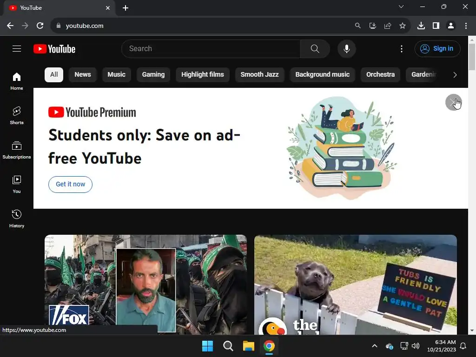The image size is (476, 357).
Task: Click the YouTube search input field
Action: click(x=211, y=48)
